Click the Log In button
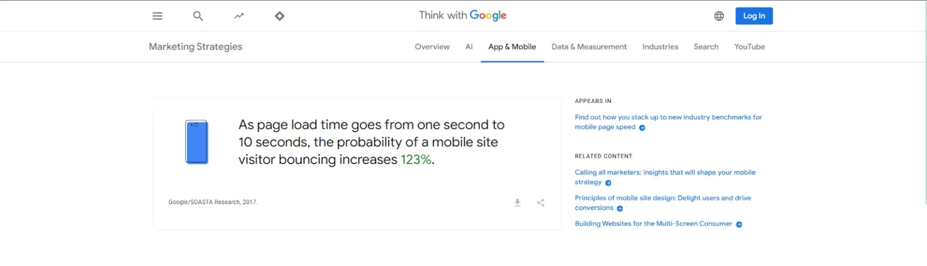Viewport: 927px width, 266px height. click(x=754, y=16)
